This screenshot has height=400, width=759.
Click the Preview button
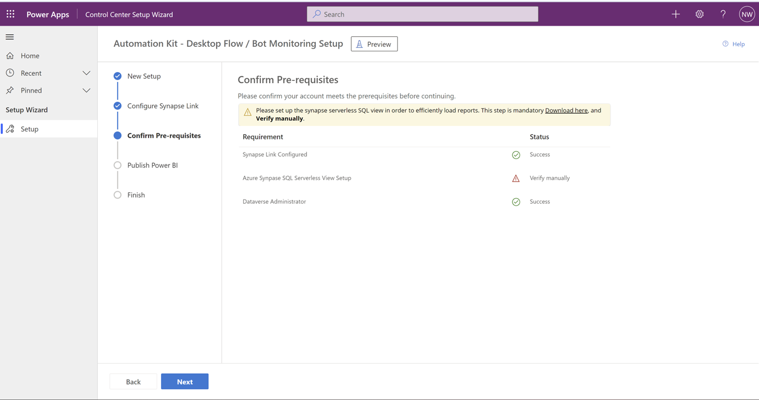374,44
